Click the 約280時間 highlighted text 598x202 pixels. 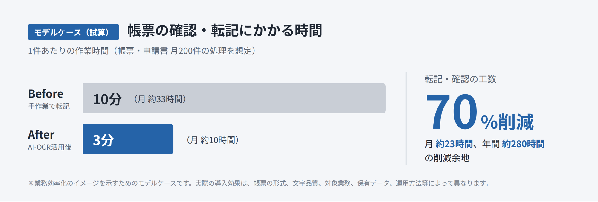click(523, 144)
